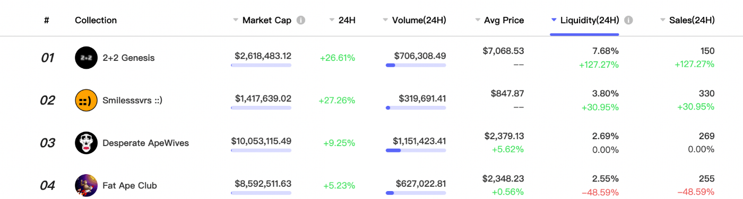The width and height of the screenshot is (743, 199).
Task: Open the Desperate ApeWives collection link
Action: coord(146,143)
